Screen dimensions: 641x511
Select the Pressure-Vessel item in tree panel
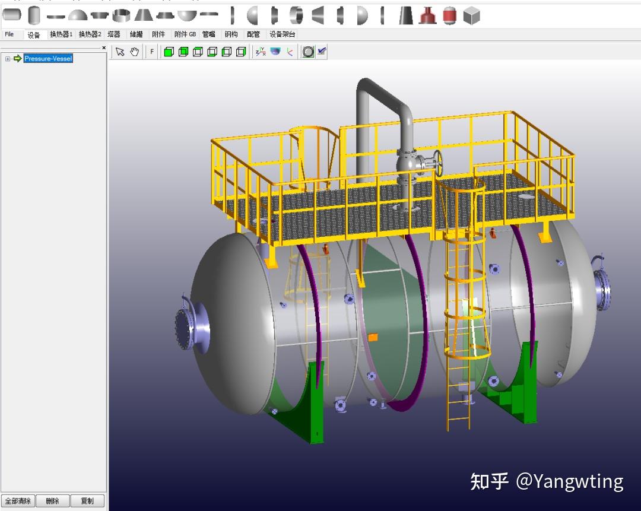click(x=47, y=59)
